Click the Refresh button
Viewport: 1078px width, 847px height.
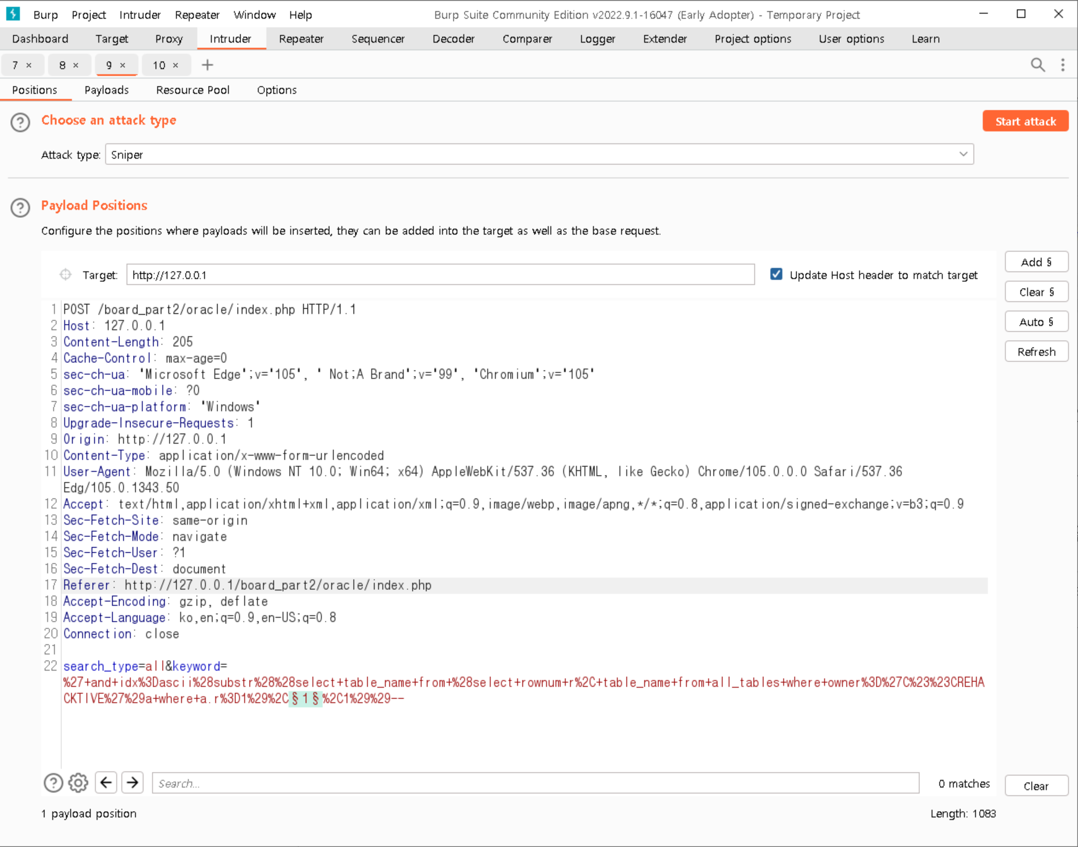coord(1036,352)
